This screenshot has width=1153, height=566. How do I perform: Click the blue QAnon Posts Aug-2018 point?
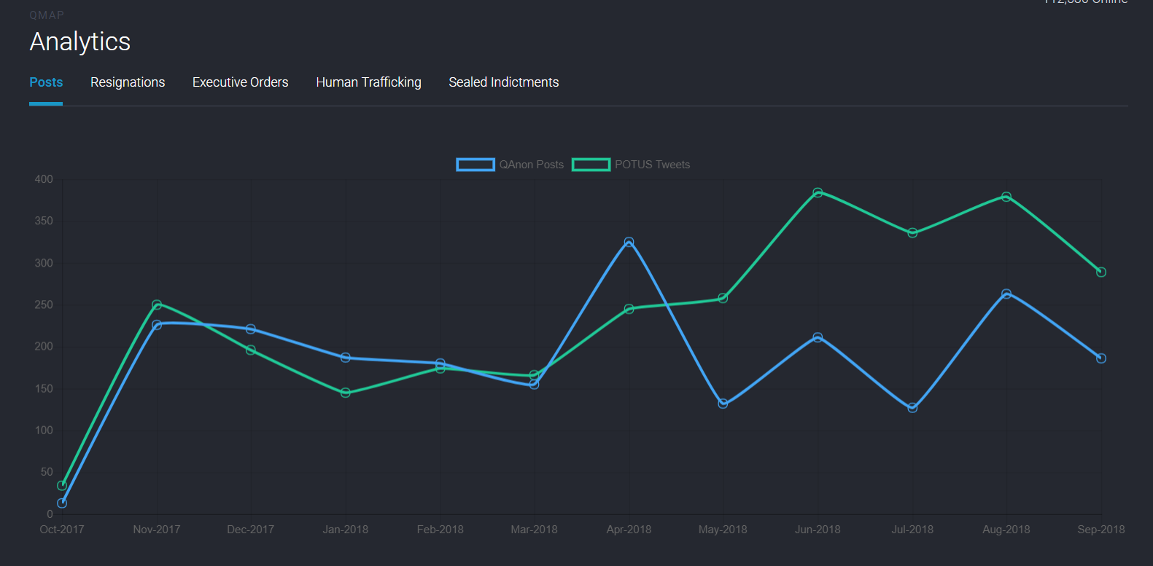point(1006,294)
